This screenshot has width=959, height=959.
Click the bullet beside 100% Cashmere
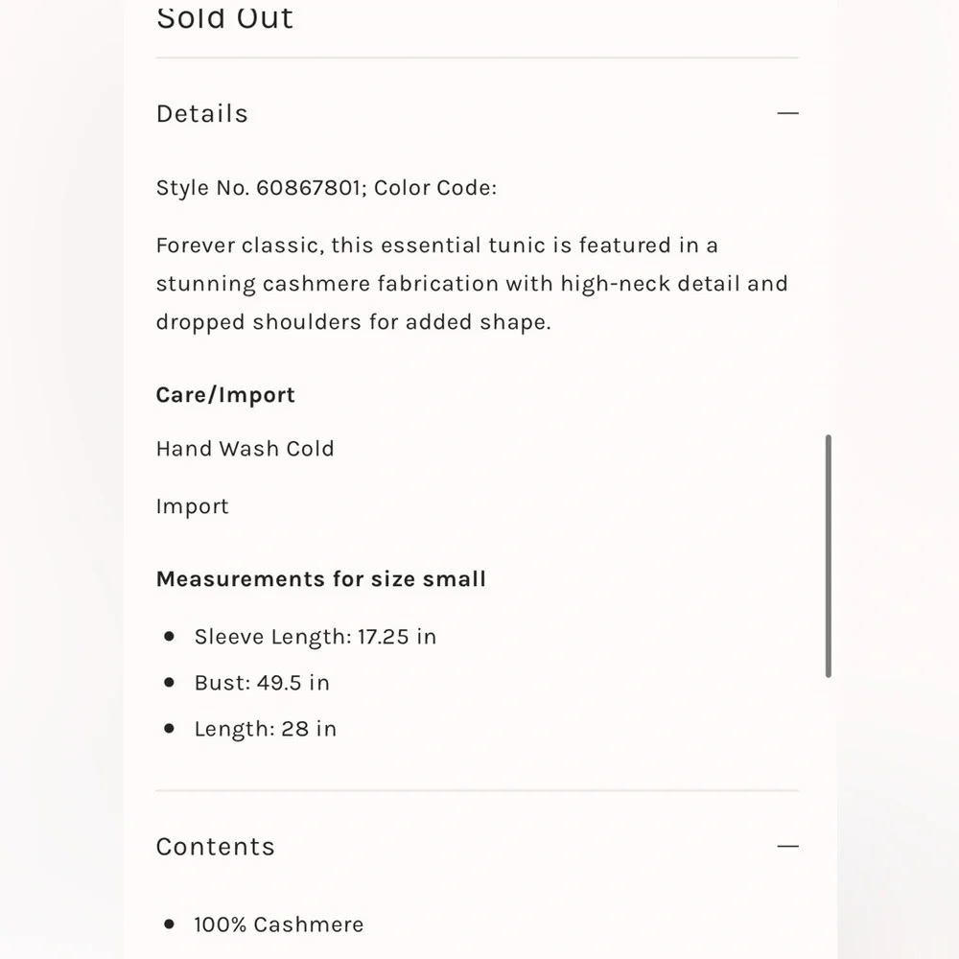[x=170, y=924]
